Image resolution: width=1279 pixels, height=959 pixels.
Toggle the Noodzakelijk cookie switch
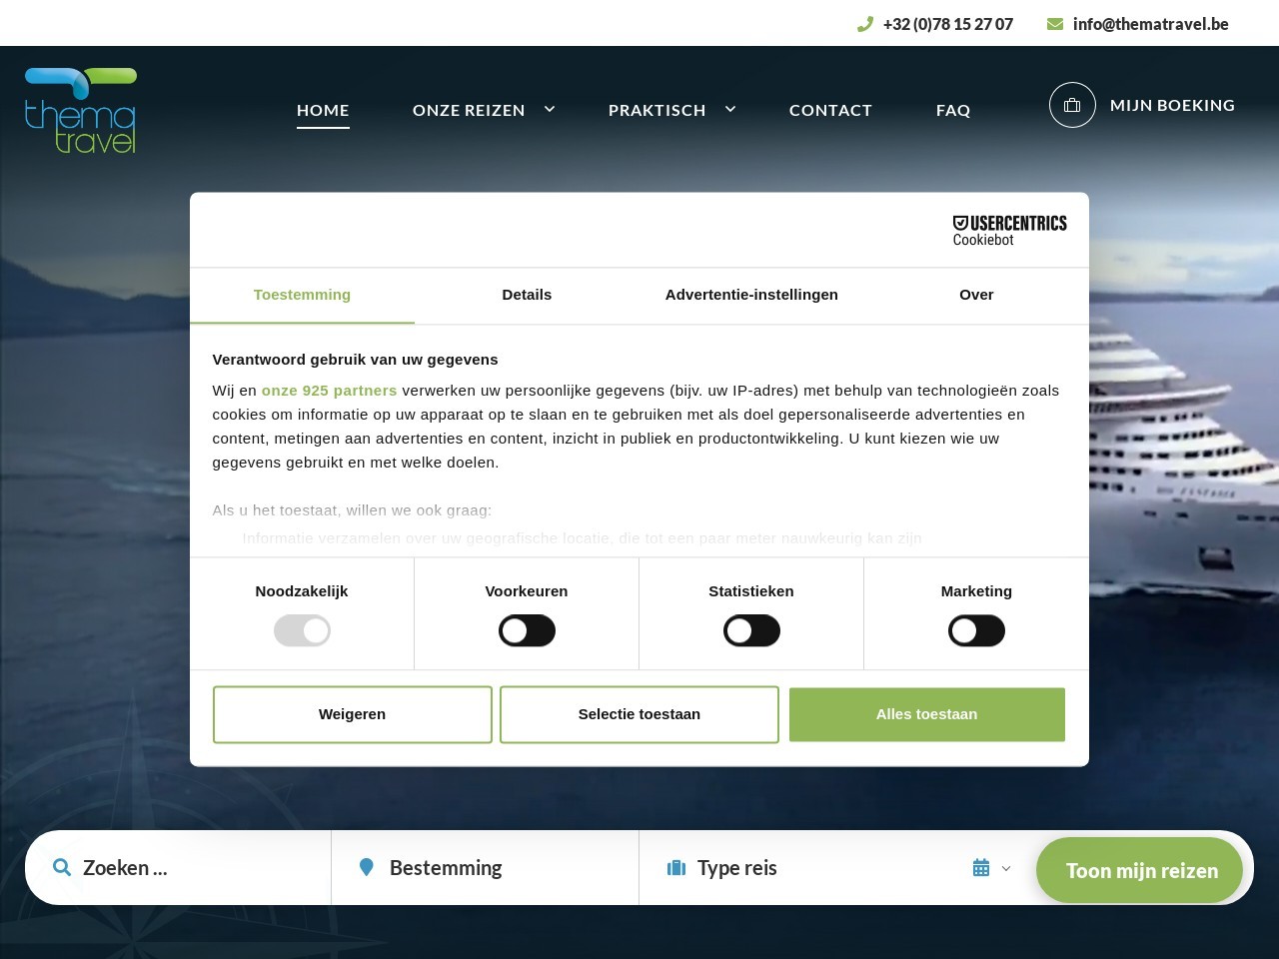coord(302,630)
